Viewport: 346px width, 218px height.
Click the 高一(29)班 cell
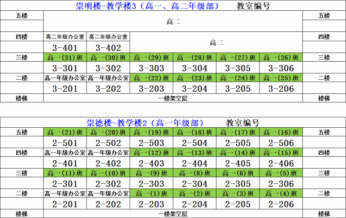point(152,57)
